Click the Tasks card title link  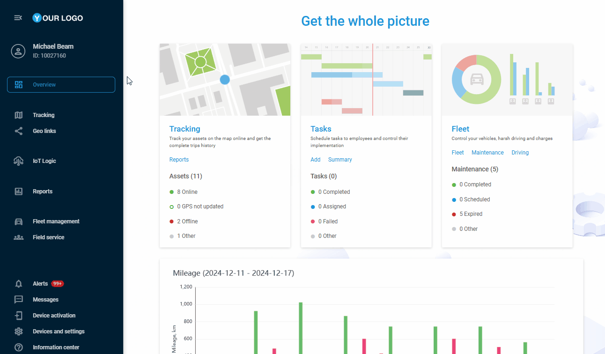tap(321, 129)
